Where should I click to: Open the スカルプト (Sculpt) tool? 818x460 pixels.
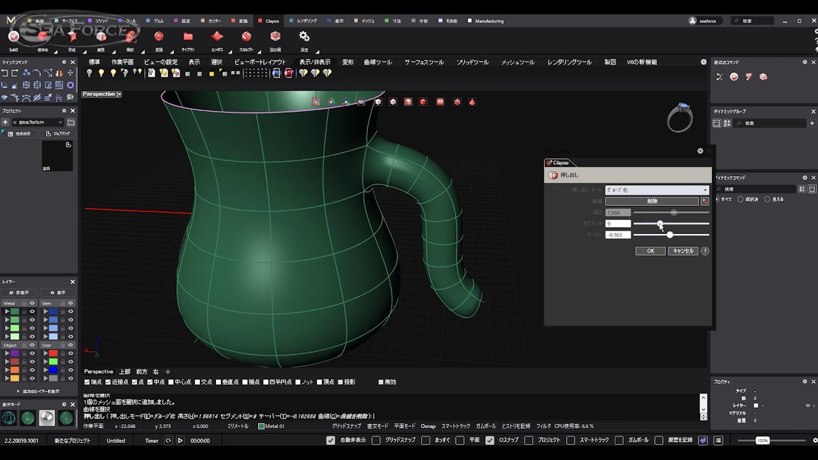[246, 37]
